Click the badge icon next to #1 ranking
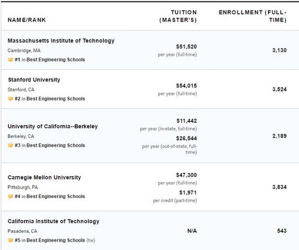This screenshot has height=250, width=299. click(10, 60)
